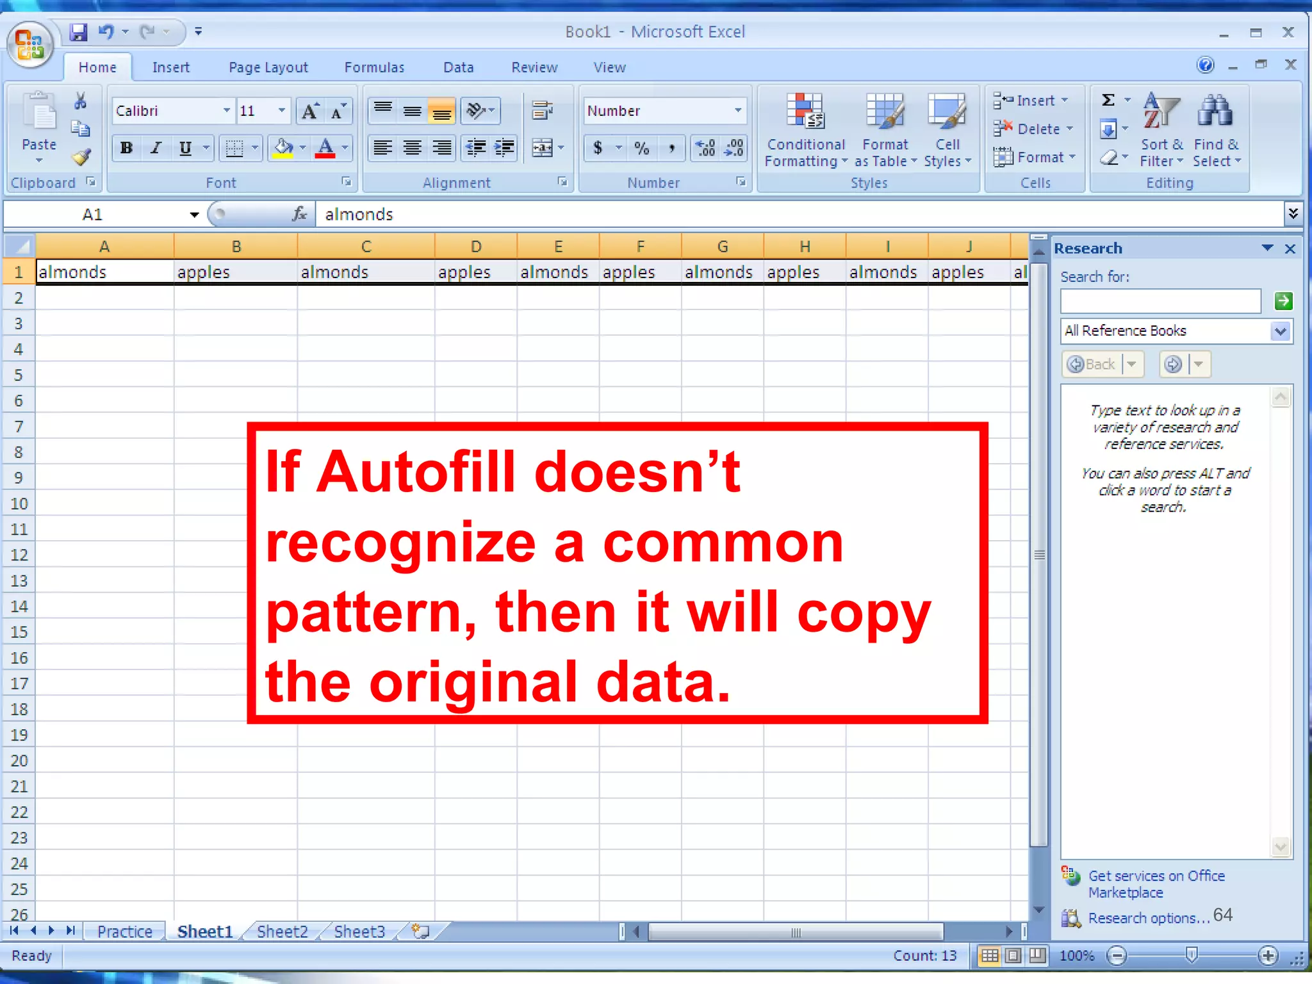Apply Middle Align to cells
The width and height of the screenshot is (1312, 984).
click(x=413, y=111)
